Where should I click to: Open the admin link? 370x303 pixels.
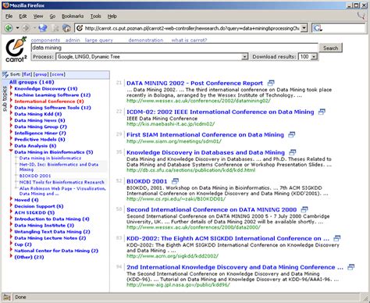coord(73,40)
